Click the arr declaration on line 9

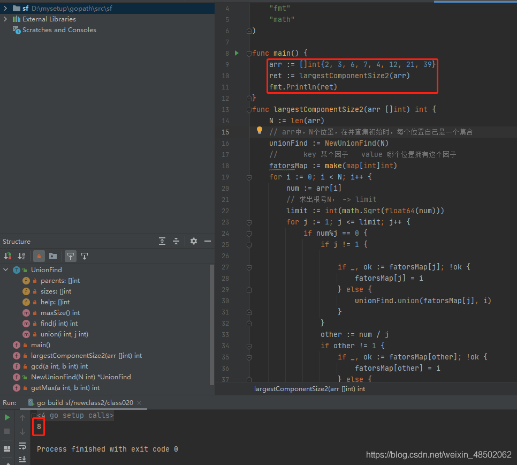(x=353, y=64)
